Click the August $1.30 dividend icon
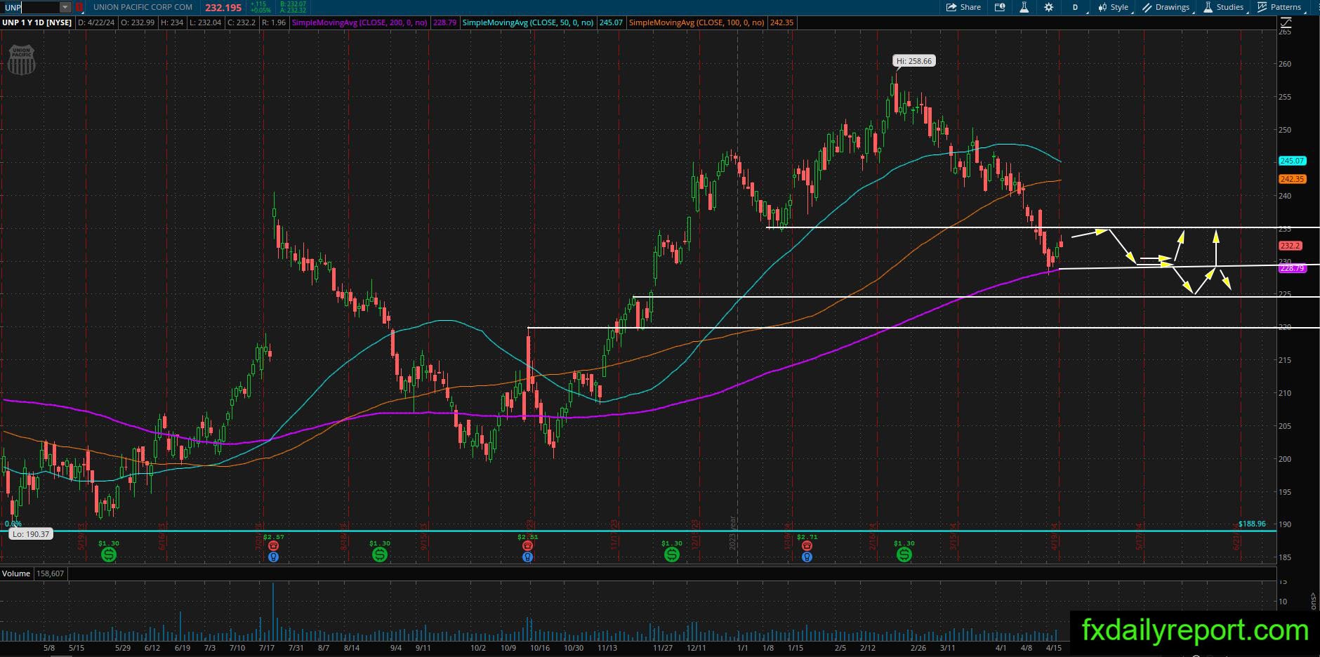The width and height of the screenshot is (1320, 657). (380, 555)
